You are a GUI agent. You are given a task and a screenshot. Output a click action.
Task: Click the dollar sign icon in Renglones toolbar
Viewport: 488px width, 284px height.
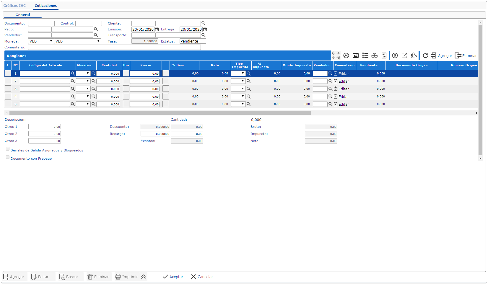click(x=395, y=56)
